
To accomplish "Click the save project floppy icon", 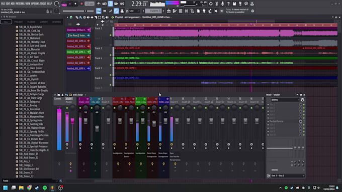I will click(x=234, y=4).
